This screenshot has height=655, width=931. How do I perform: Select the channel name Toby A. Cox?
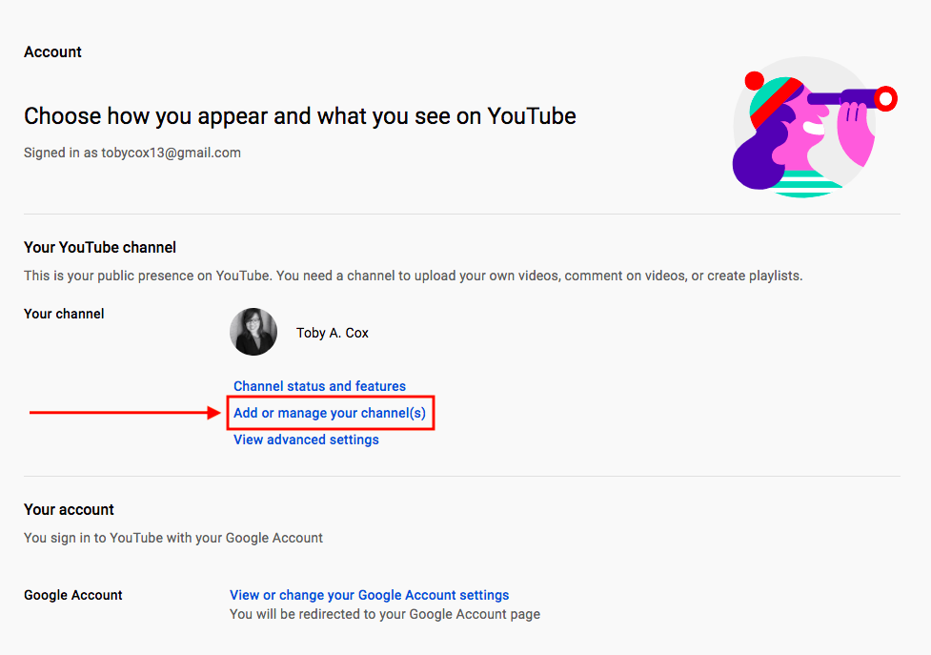coord(333,333)
